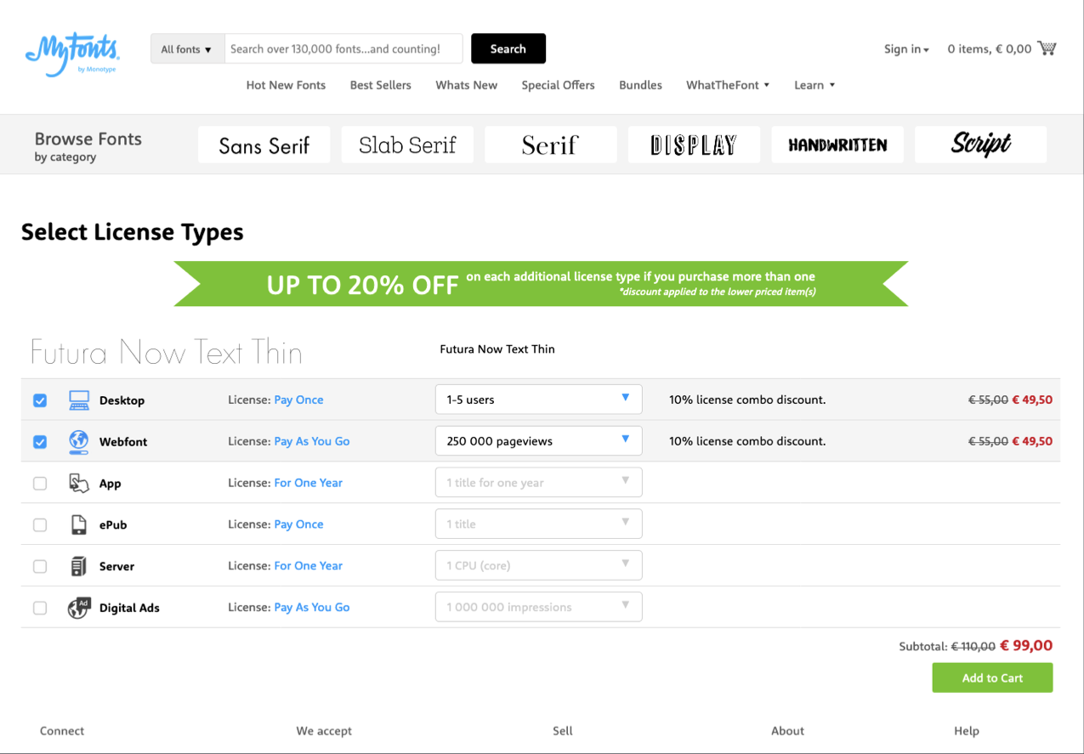Viewport: 1084px width, 754px height.
Task: Click the ePub document icon
Action: [x=78, y=524]
